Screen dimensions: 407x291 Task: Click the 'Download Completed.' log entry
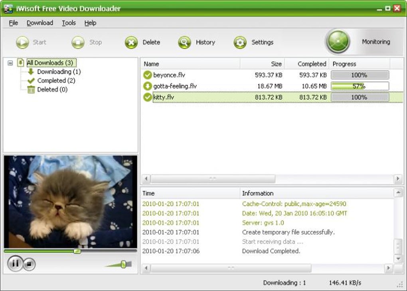click(271, 251)
